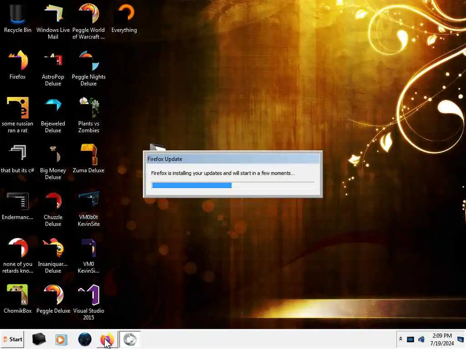Click the volume tray icon

click(421, 339)
